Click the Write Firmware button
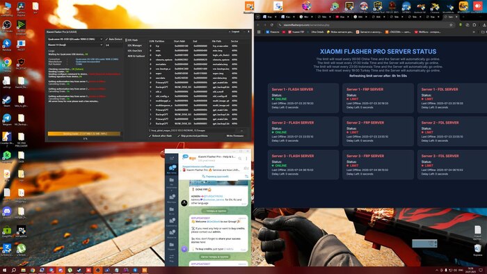 [235, 136]
